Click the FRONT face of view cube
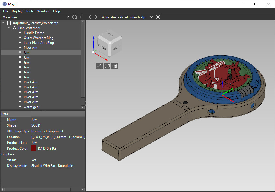This screenshot has height=192, width=275. [x=102, y=47]
